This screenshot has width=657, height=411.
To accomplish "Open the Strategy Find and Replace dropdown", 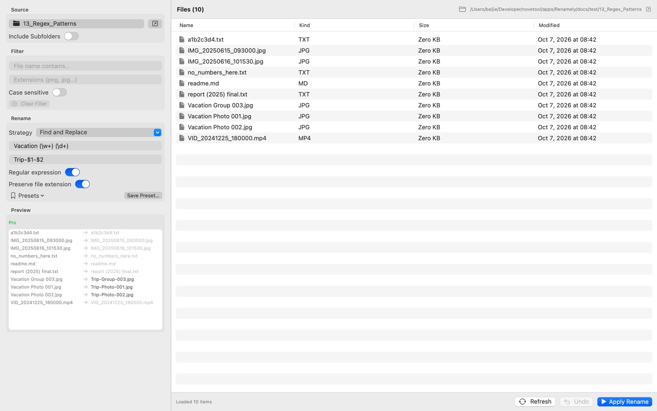I will point(99,132).
